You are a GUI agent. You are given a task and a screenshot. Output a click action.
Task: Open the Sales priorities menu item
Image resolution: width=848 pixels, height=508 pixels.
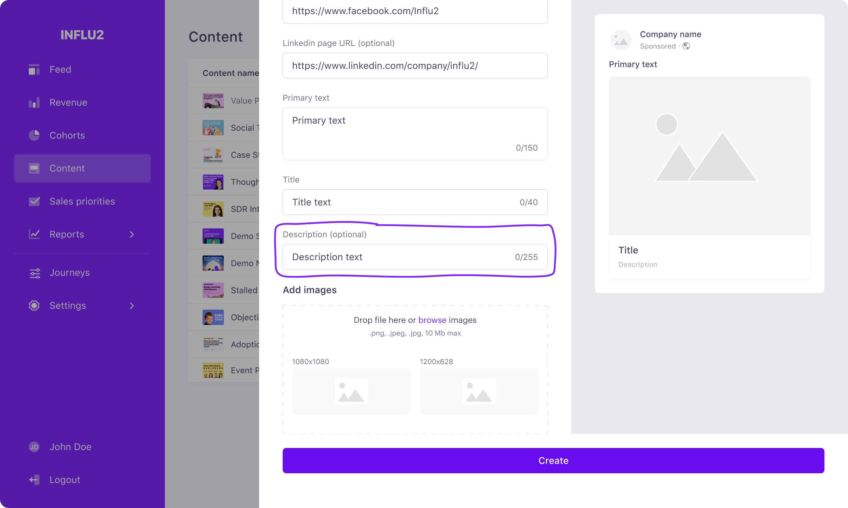(82, 201)
